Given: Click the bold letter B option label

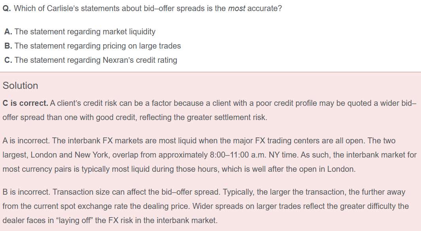Looking at the screenshot, I should point(8,46).
